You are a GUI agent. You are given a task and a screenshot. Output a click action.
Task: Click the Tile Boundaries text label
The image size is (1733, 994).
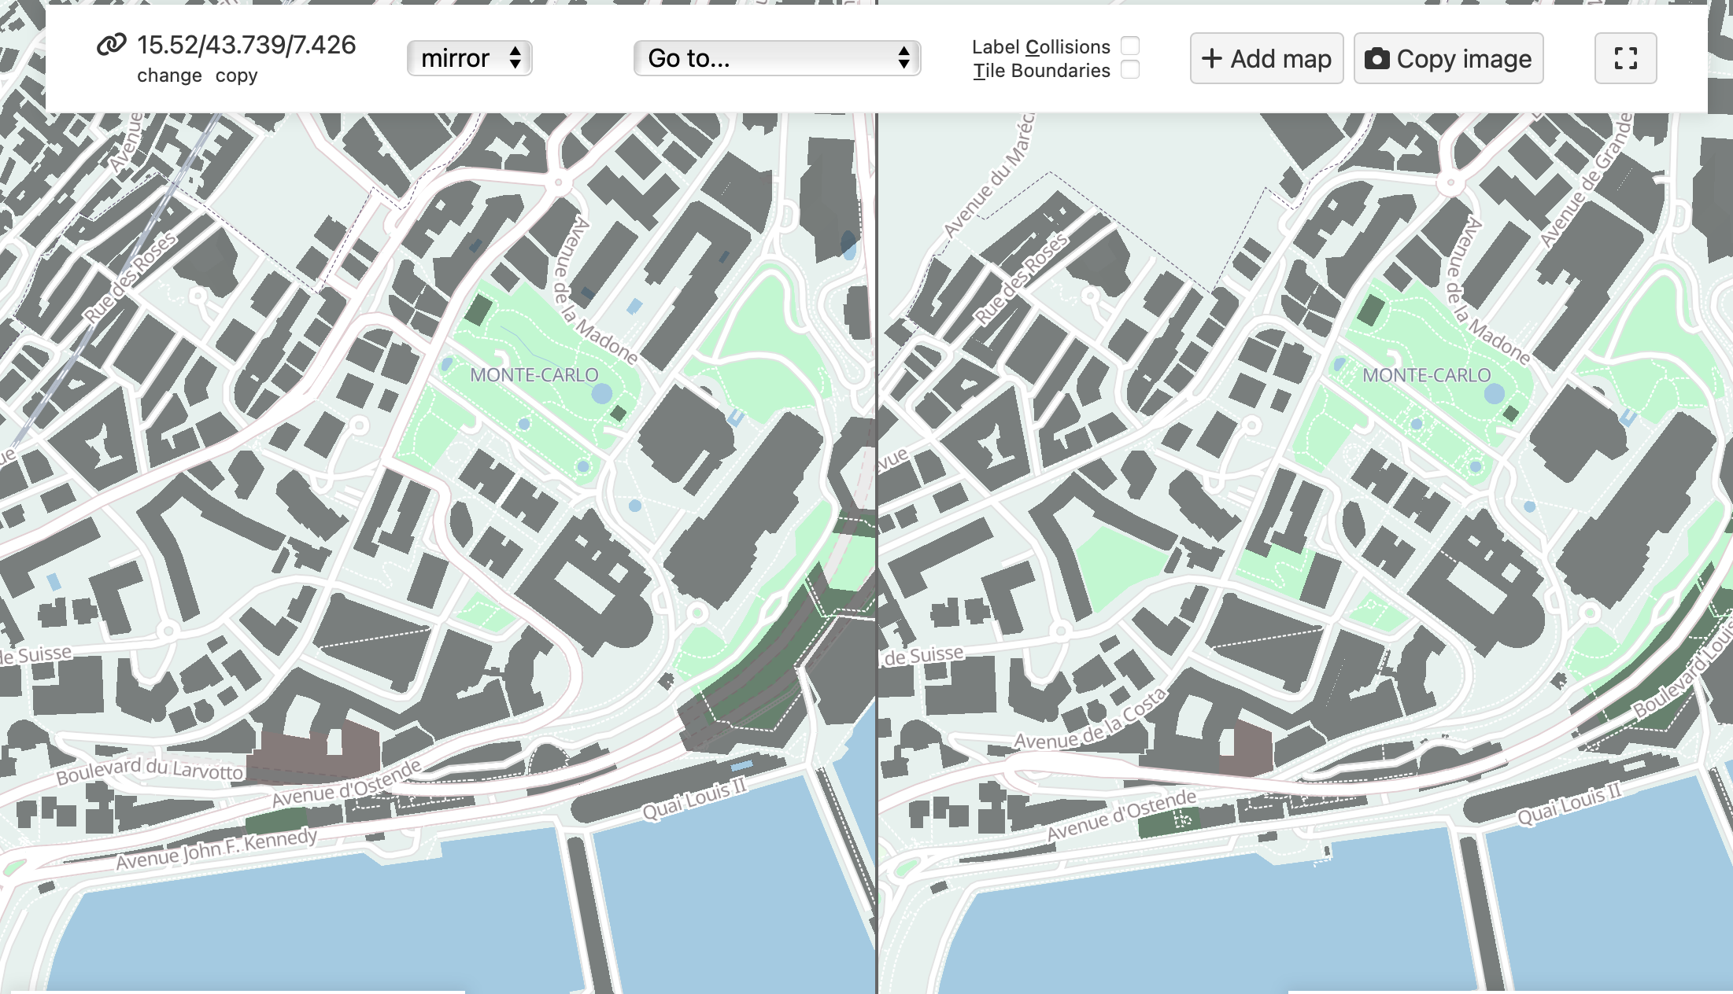click(x=1041, y=71)
